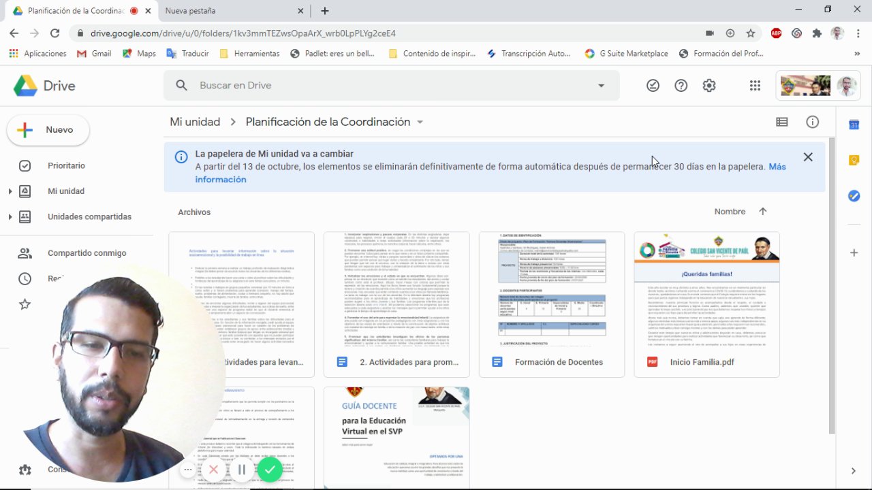
Task: Dismiss the papelera notice banner
Action: [x=808, y=157]
